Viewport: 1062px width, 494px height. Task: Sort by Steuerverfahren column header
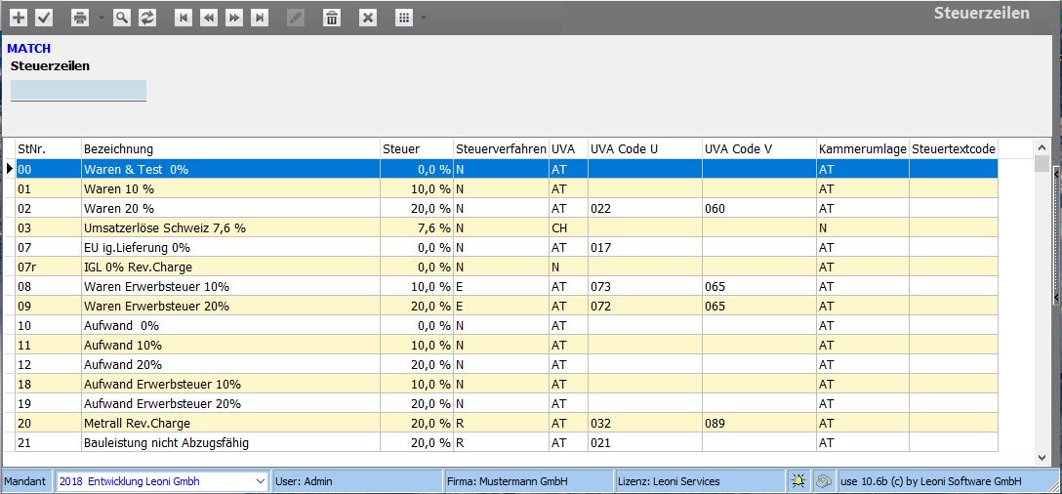point(501,148)
